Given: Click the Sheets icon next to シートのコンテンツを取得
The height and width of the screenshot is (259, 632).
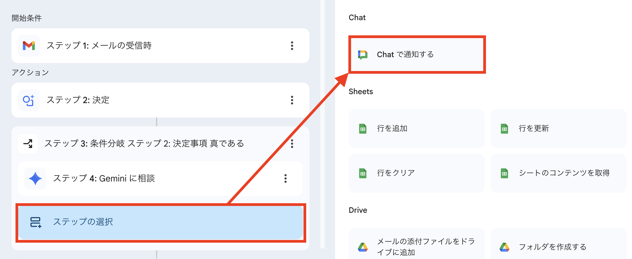Looking at the screenshot, I should pyautogui.click(x=504, y=173).
